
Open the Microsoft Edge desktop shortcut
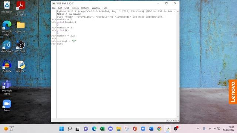point(7,28)
